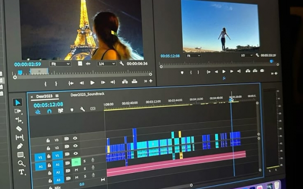This screenshot has height=189, width=303.
Task: Go to Out point in Source monitor
Action: (113, 82)
